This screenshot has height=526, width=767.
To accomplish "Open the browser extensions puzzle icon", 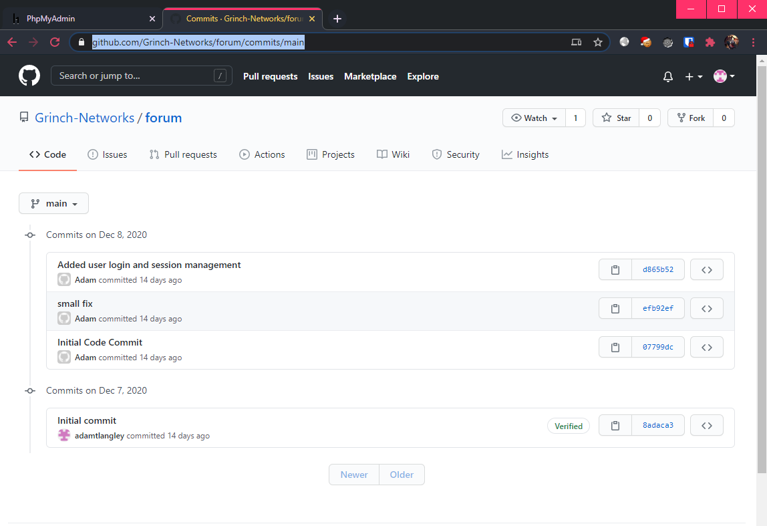I will [x=710, y=42].
